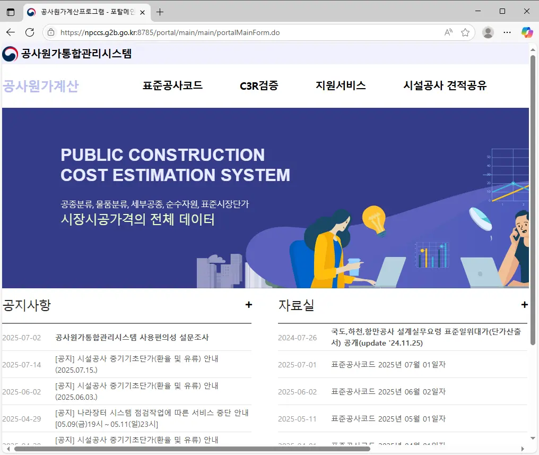The width and height of the screenshot is (539, 455).
Task: Open the browser Settings and more menu
Action: (507, 32)
